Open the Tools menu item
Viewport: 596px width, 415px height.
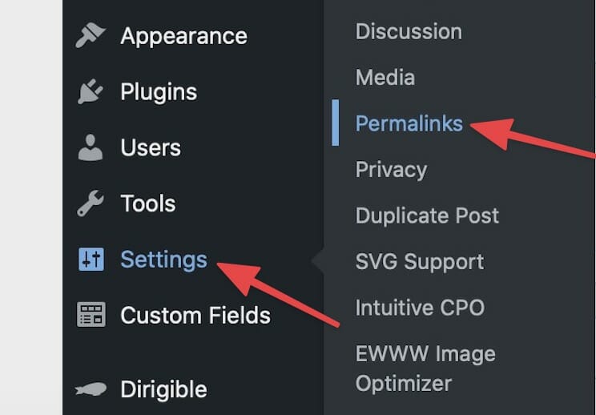point(148,203)
